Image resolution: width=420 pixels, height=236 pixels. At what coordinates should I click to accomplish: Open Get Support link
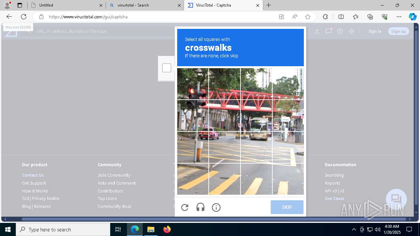pyautogui.click(x=34, y=183)
